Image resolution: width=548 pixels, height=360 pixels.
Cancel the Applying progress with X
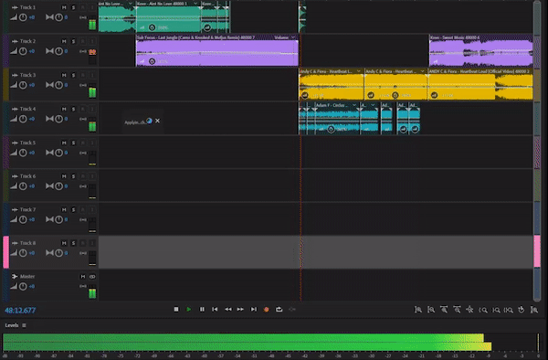click(158, 121)
